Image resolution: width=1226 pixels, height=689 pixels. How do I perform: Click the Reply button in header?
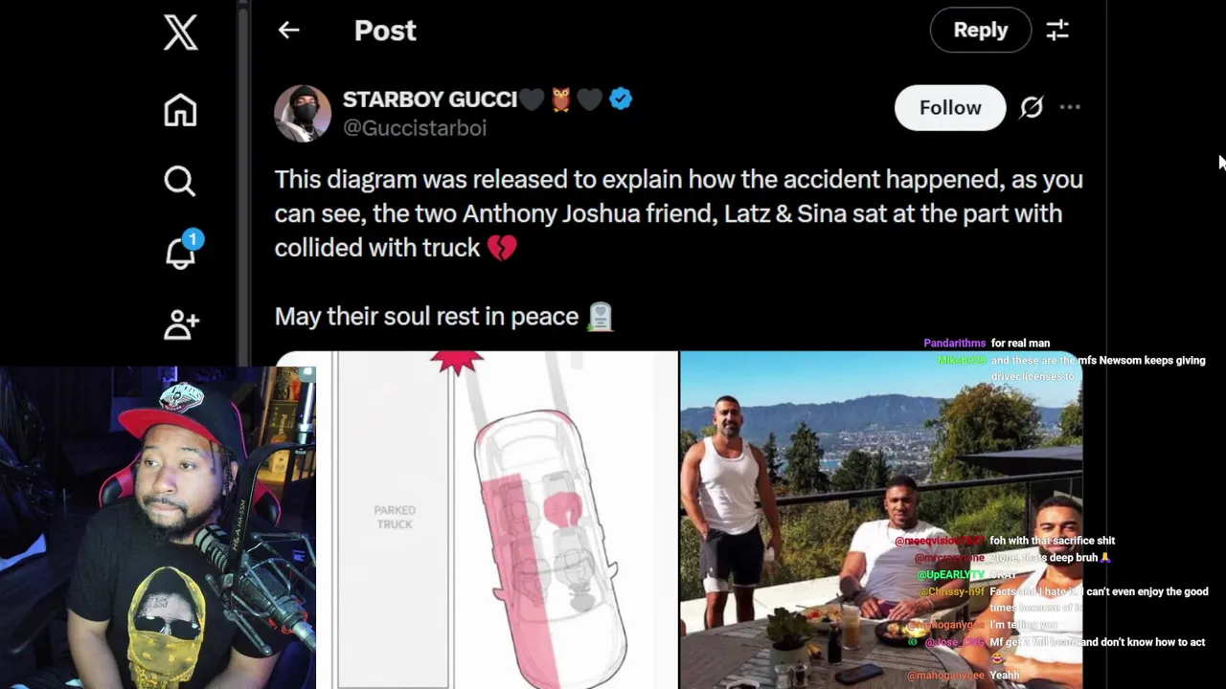coord(981,31)
